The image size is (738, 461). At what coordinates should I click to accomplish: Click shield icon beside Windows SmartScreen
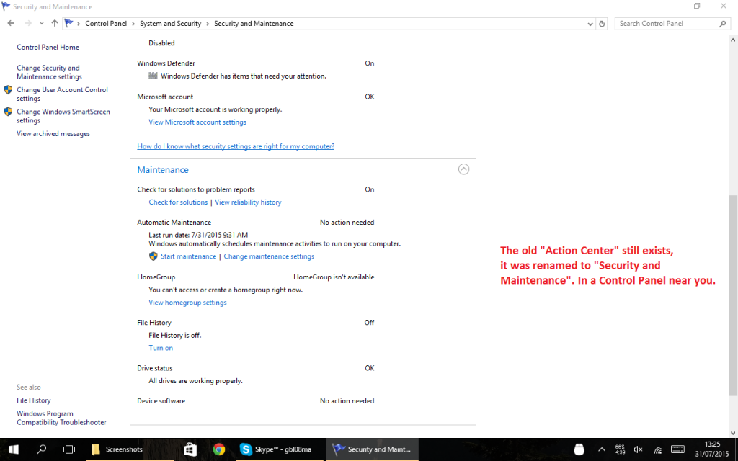8,112
